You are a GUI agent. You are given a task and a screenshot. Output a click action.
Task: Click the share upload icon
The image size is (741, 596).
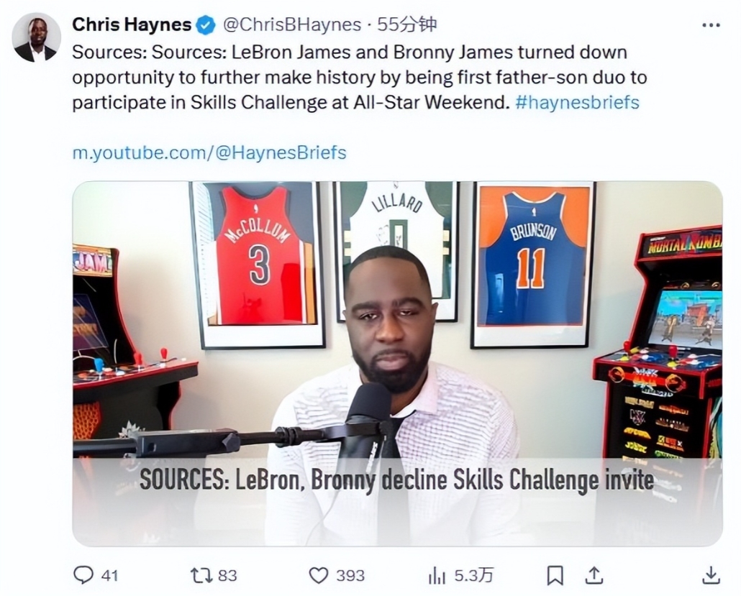[x=594, y=574]
